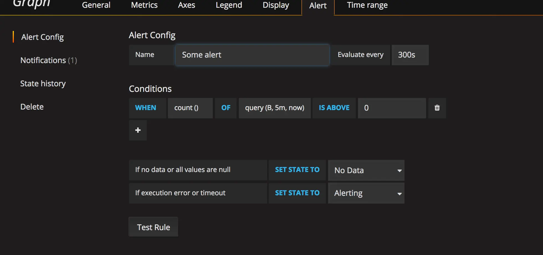Open the "No Data" state dropdown

pyautogui.click(x=366, y=170)
